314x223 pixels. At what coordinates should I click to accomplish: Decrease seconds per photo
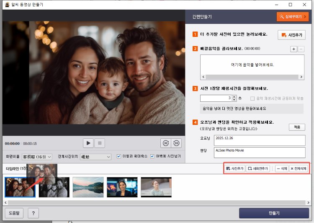234,100
